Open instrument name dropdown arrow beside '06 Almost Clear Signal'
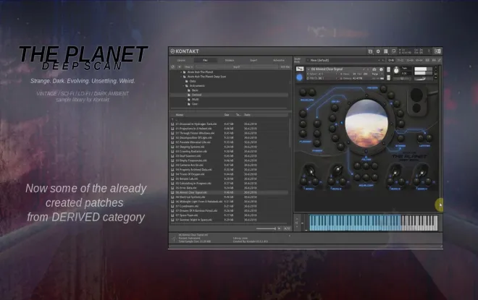This screenshot has height=300, width=478. click(309, 69)
